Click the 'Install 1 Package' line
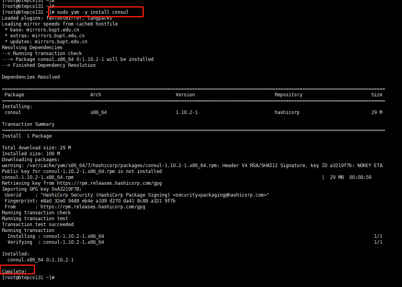This screenshot has height=287, width=402. click(27, 136)
